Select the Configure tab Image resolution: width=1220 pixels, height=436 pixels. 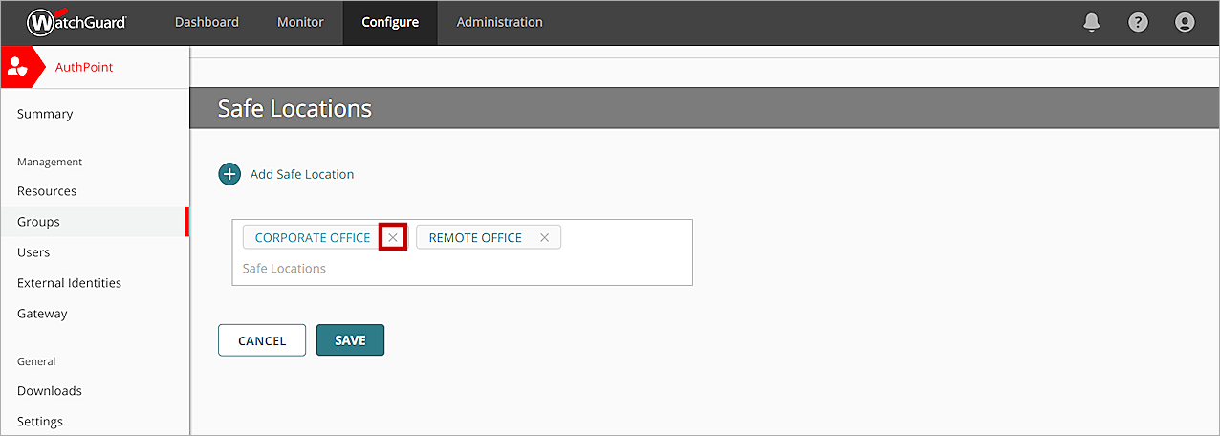coord(390,22)
